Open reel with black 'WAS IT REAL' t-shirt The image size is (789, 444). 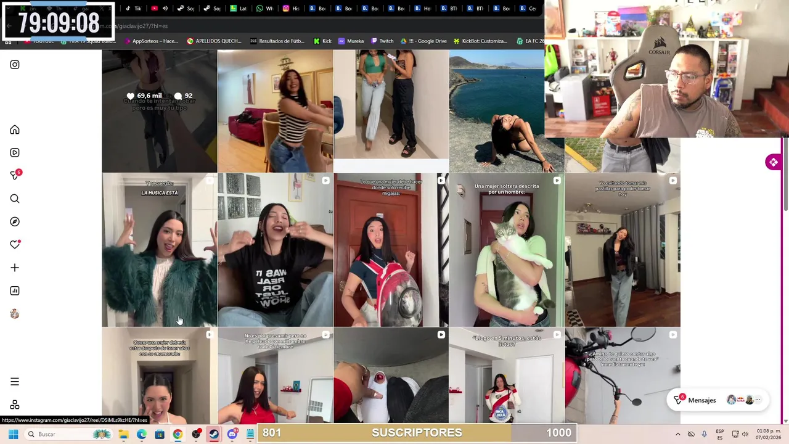[275, 250]
